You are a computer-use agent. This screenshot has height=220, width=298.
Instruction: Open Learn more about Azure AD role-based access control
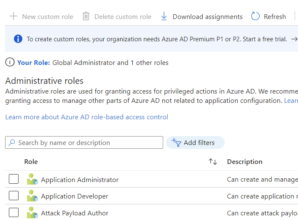tap(87, 117)
